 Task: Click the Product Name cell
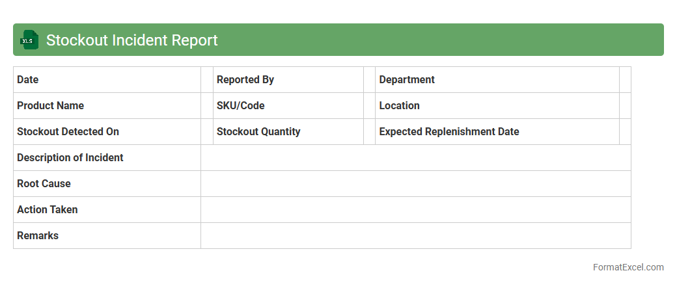pyautogui.click(x=107, y=106)
